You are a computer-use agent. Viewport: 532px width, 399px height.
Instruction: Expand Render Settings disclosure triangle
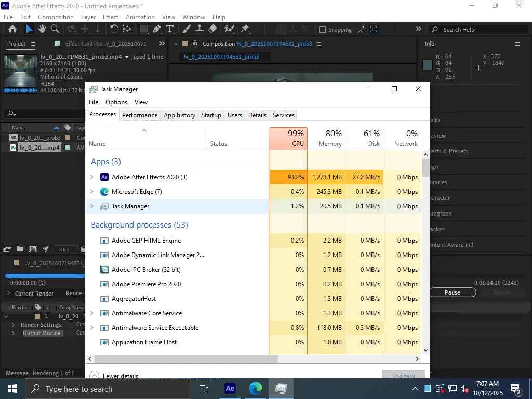[x=13, y=325]
